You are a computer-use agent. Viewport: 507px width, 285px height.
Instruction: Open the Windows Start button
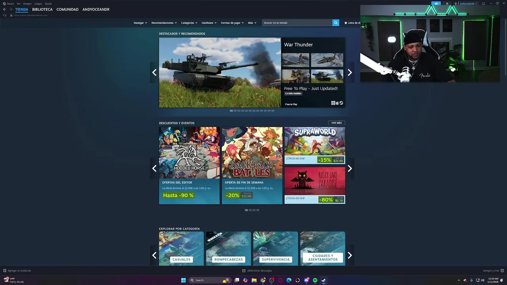pos(183,280)
